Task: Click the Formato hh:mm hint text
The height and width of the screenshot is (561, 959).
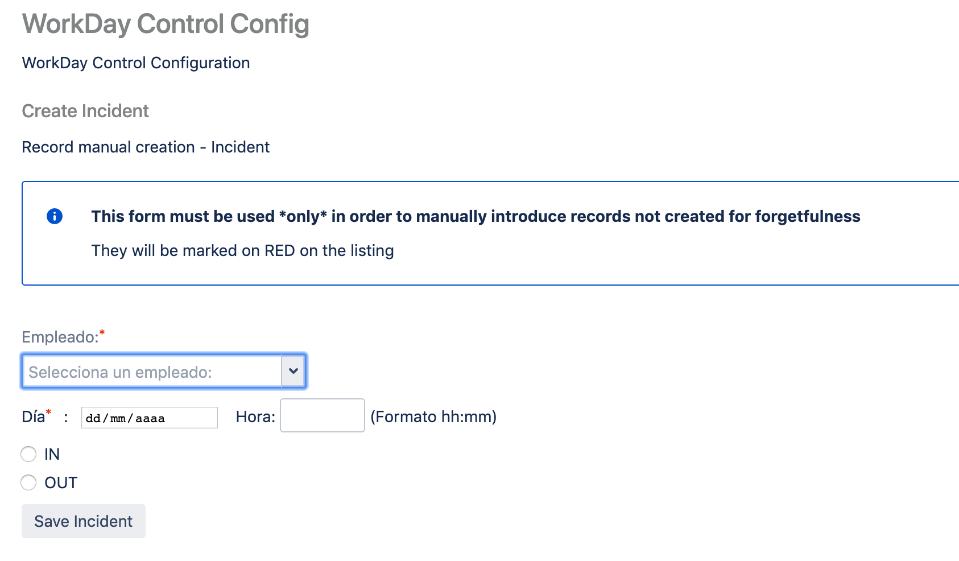Action: coord(433,416)
